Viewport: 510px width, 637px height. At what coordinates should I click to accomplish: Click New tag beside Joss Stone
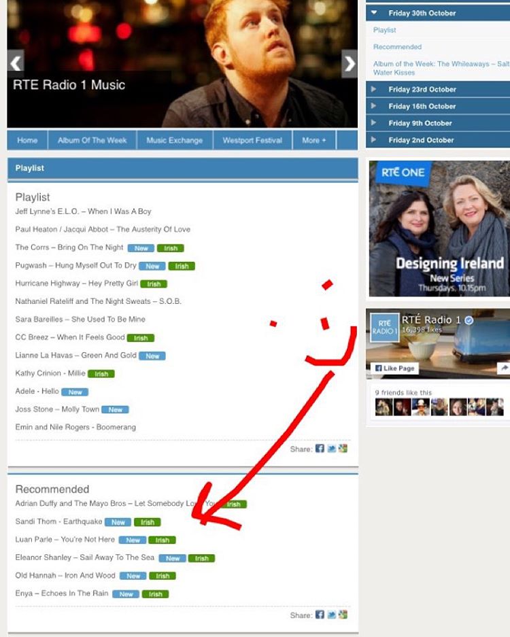point(115,410)
